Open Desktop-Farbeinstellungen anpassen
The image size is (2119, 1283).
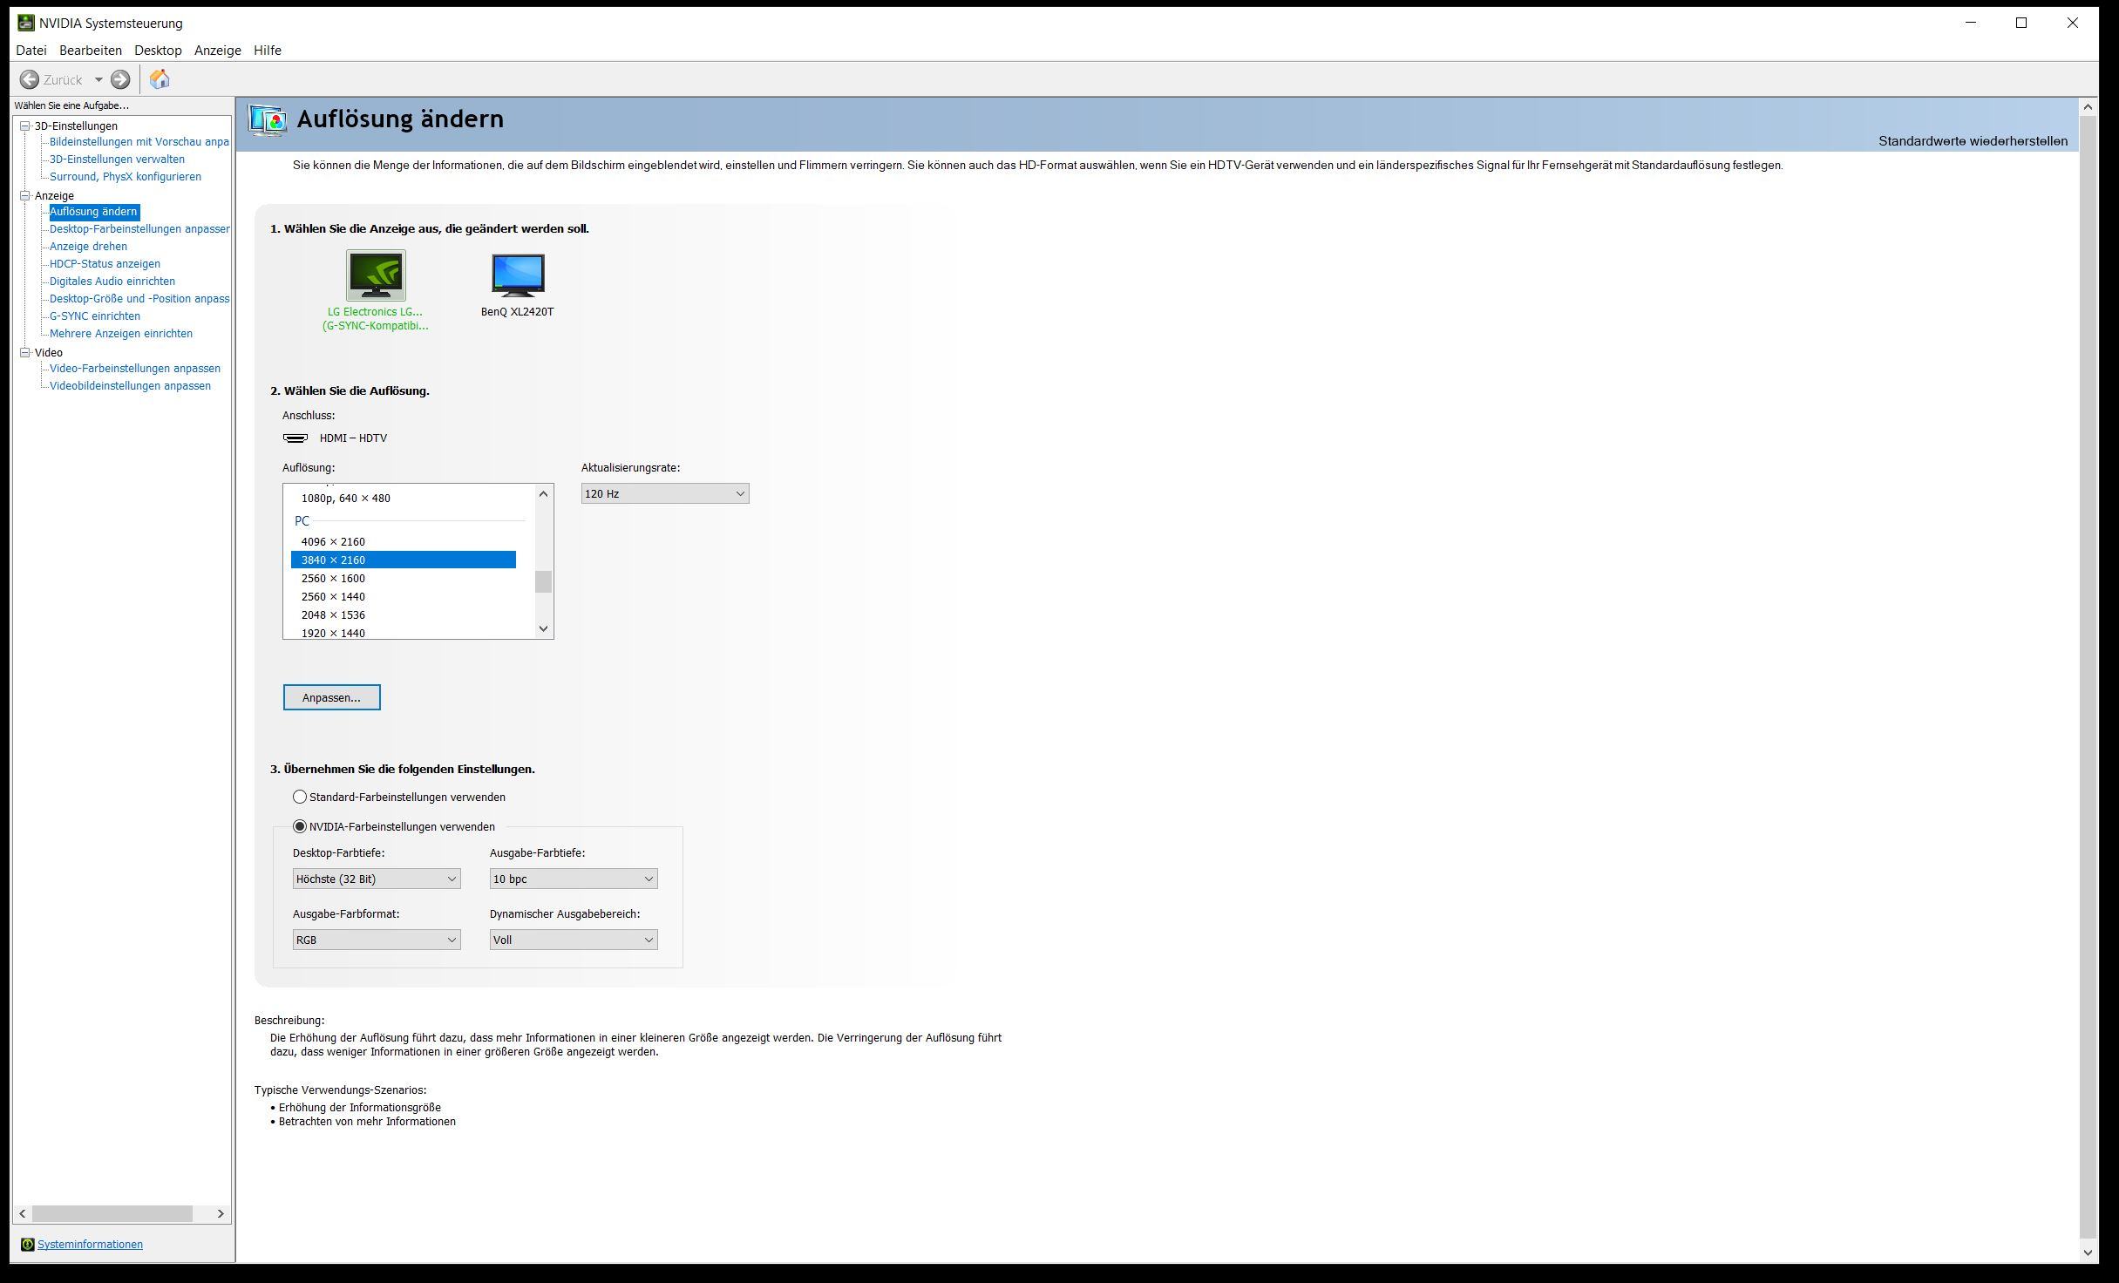pos(139,228)
